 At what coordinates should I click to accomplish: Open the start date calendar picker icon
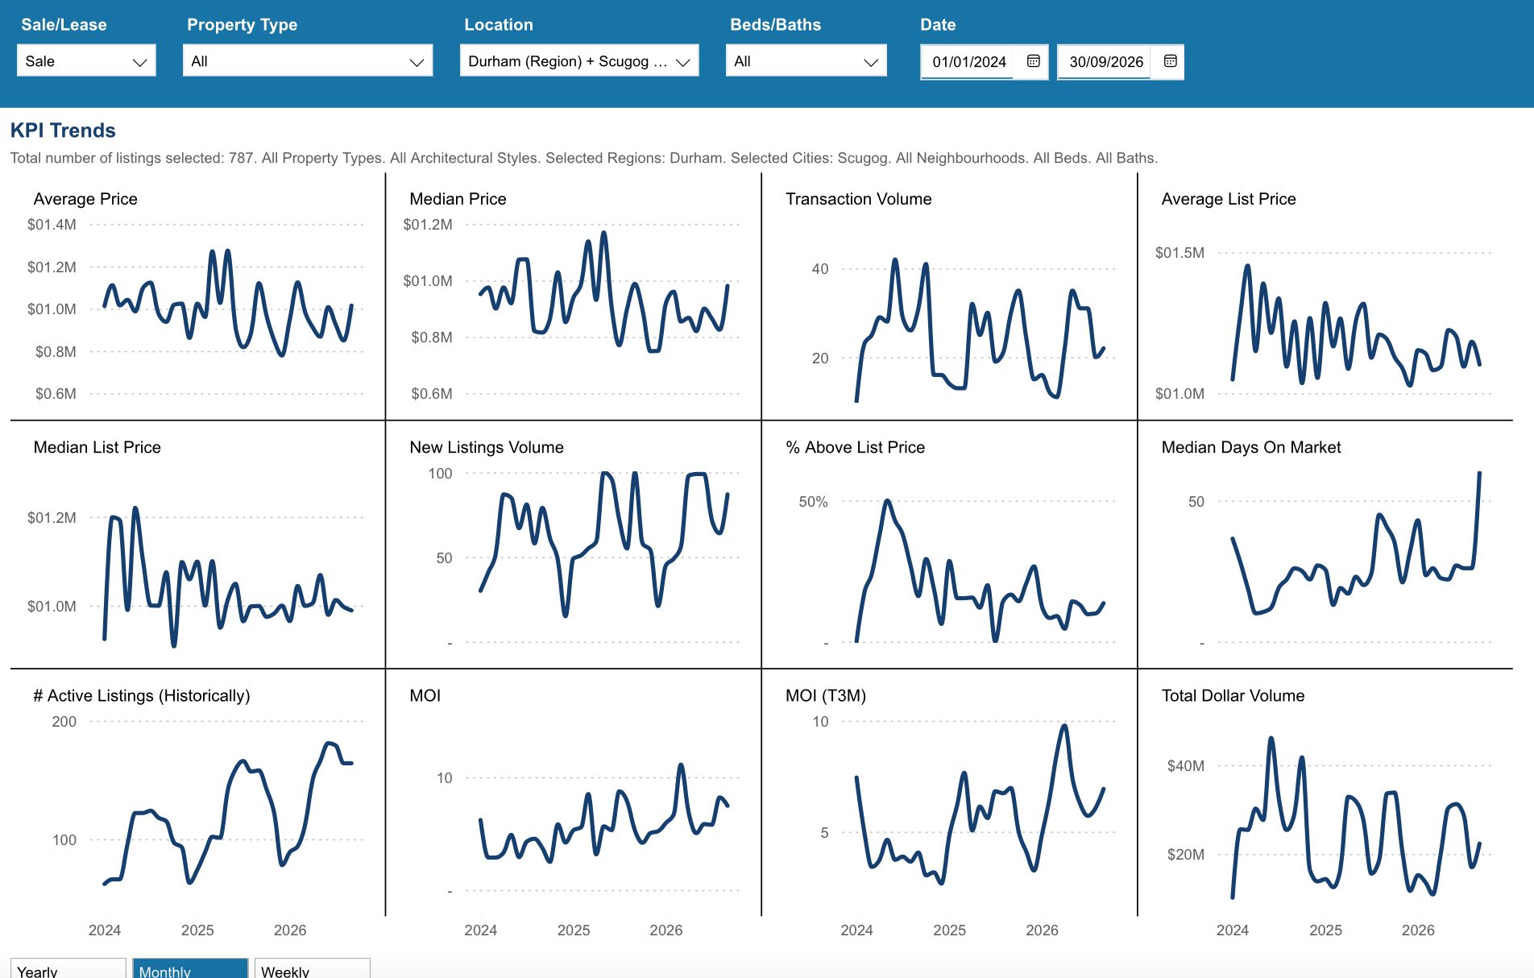(x=1034, y=61)
